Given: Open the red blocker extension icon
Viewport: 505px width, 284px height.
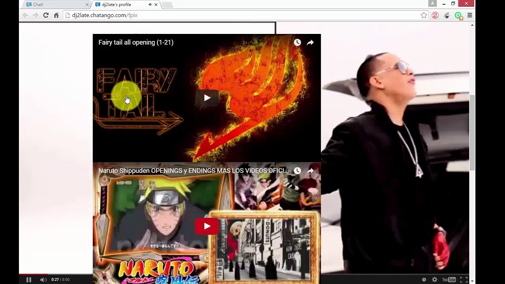Looking at the screenshot, I should 435,15.
